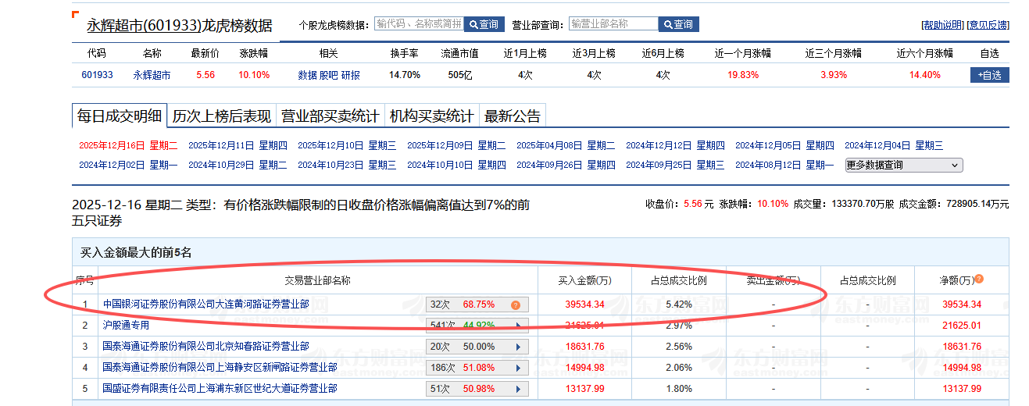Select date 2024年08月12日 星期一

[x=784, y=165]
